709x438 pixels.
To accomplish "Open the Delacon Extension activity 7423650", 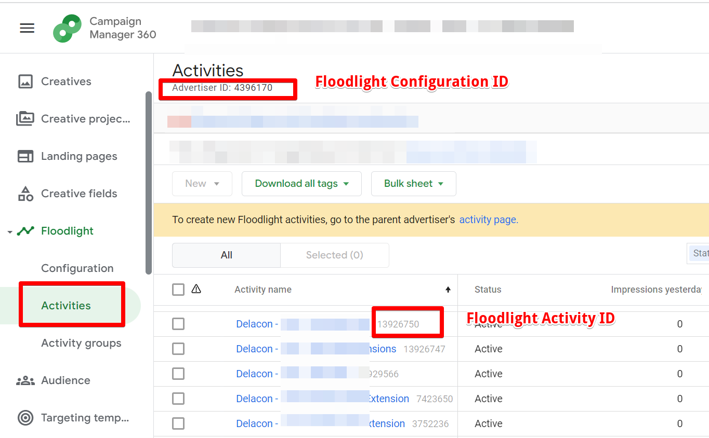I will click(322, 399).
